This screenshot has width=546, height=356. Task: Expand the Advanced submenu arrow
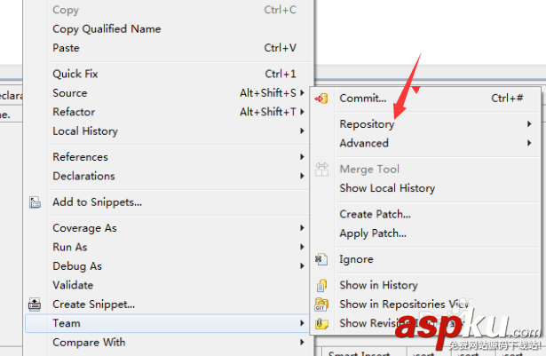tap(529, 143)
